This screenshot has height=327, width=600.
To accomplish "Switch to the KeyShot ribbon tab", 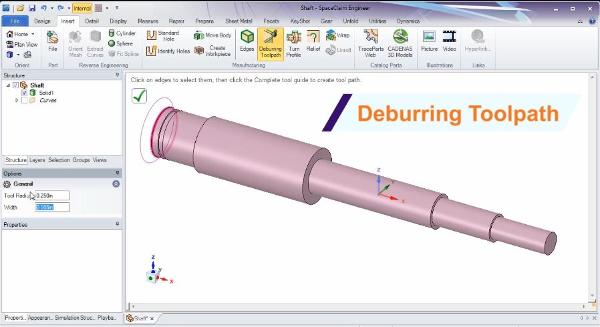I will [300, 21].
